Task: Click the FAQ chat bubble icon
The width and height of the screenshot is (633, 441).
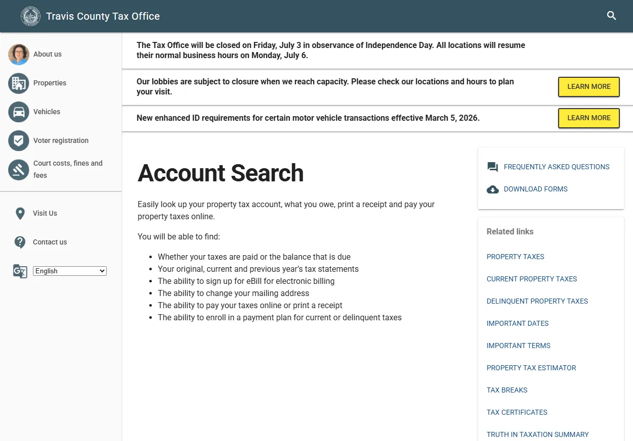Action: coord(492,167)
